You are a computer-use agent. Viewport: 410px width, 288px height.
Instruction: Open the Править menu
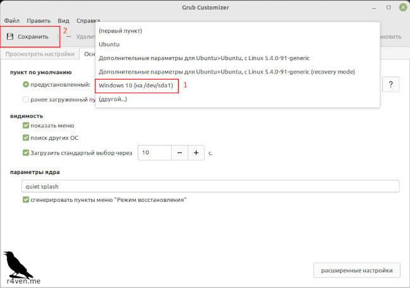(x=39, y=21)
